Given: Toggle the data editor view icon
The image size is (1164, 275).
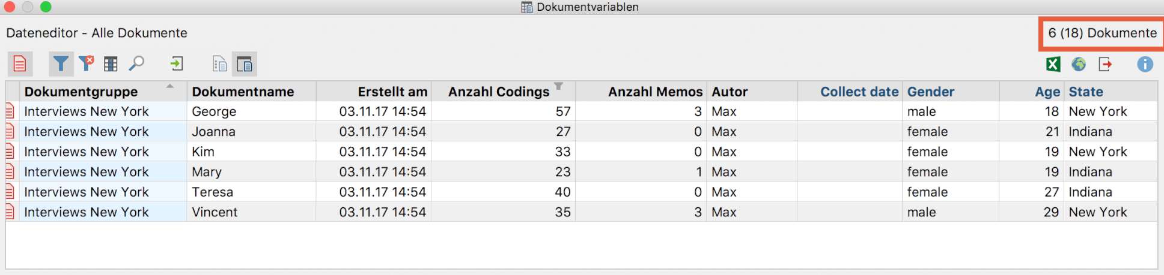Looking at the screenshot, I should click(245, 64).
